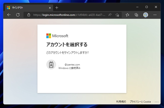164x108 pixels.
Task: Click the account badge icon
Action: (51, 64)
